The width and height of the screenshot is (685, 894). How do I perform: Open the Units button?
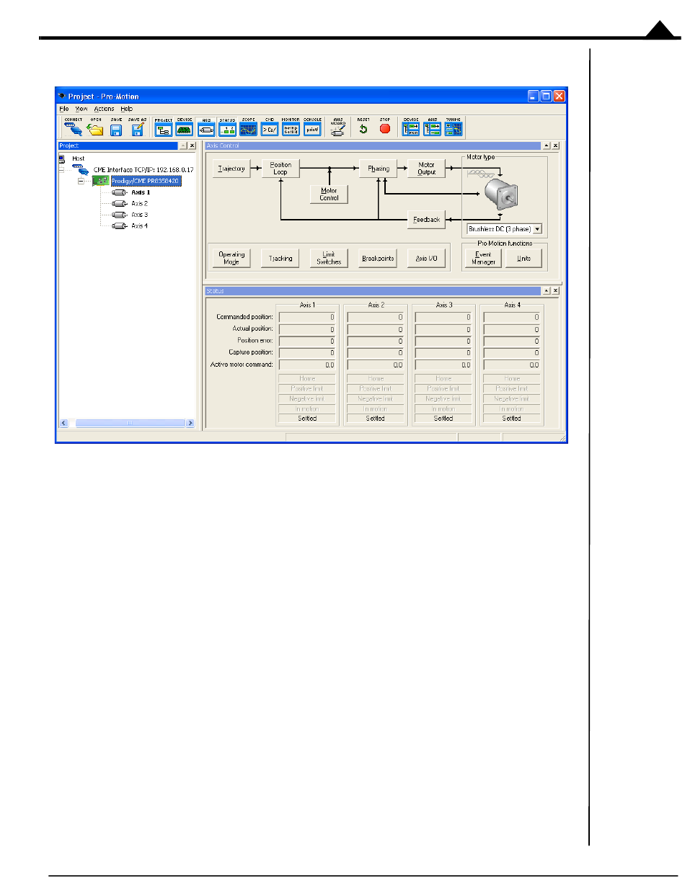tap(523, 258)
